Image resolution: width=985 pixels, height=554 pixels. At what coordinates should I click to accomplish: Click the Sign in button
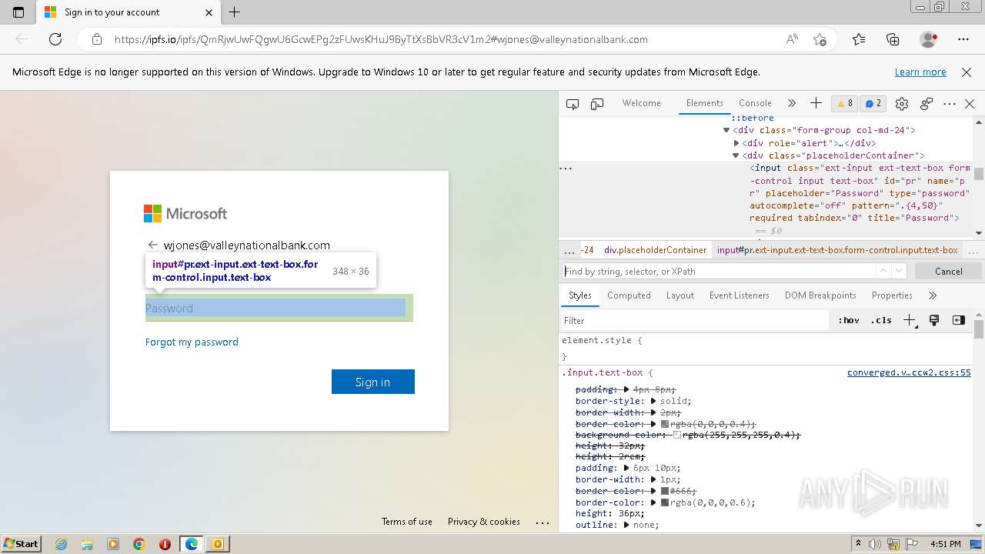[x=373, y=382]
